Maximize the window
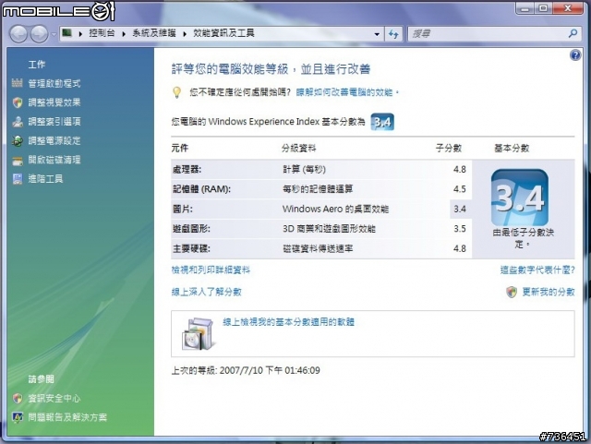 (x=543, y=8)
